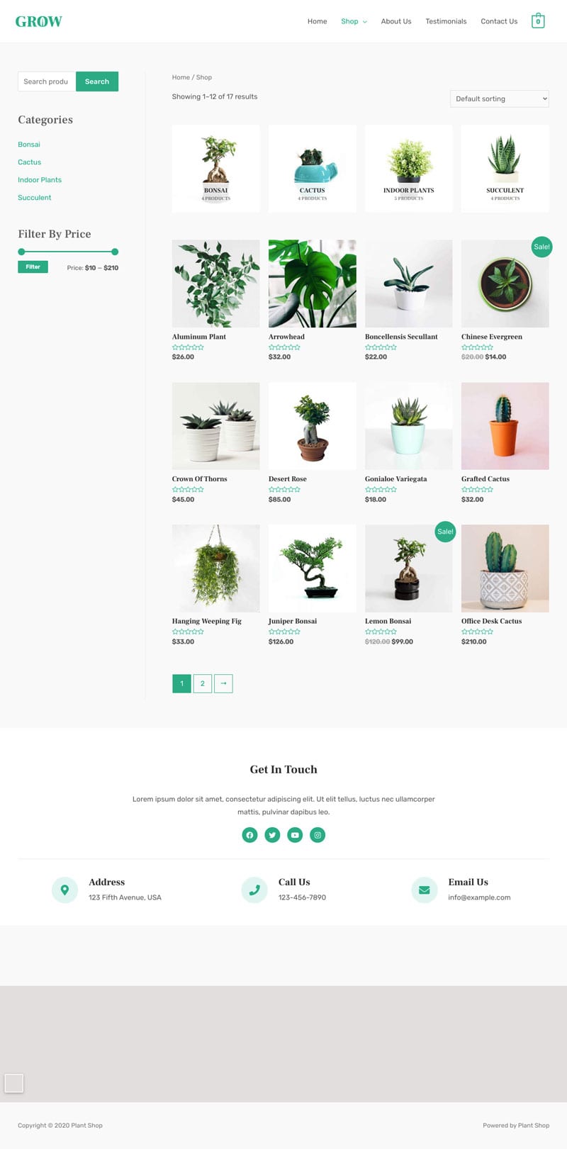Open the About Us menu item
The height and width of the screenshot is (1149, 567).
[396, 21]
